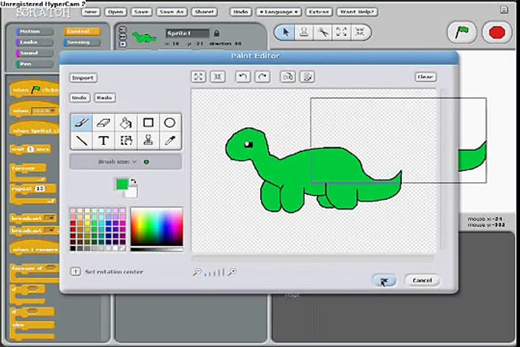Click New in the top menu
Screen dimensions: 520x347
91,12
